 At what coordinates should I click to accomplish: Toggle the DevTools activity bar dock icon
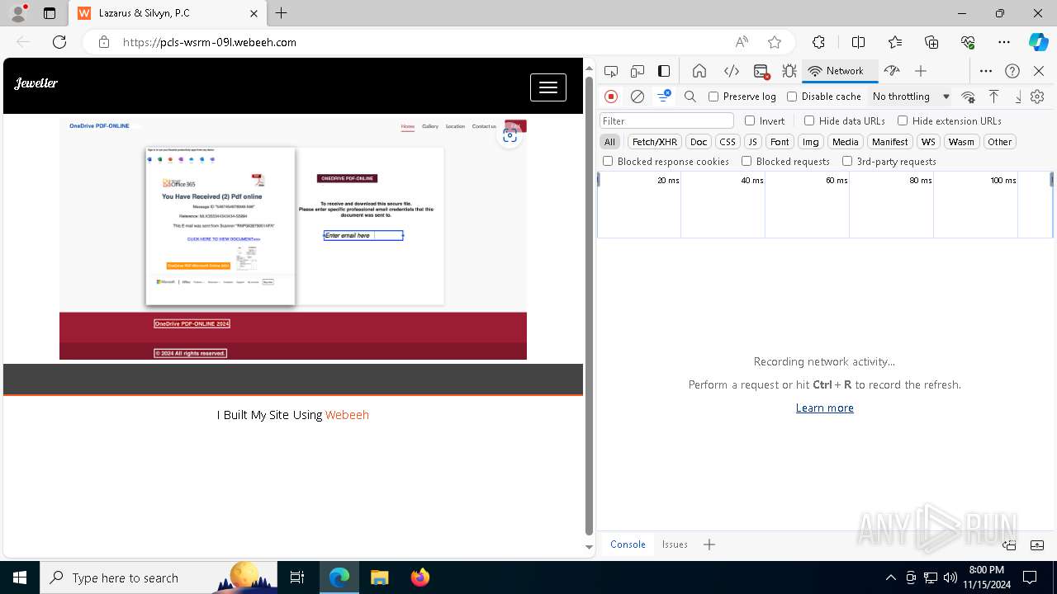pyautogui.click(x=664, y=71)
